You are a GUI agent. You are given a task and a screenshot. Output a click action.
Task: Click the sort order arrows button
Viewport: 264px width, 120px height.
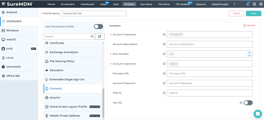point(100,36)
